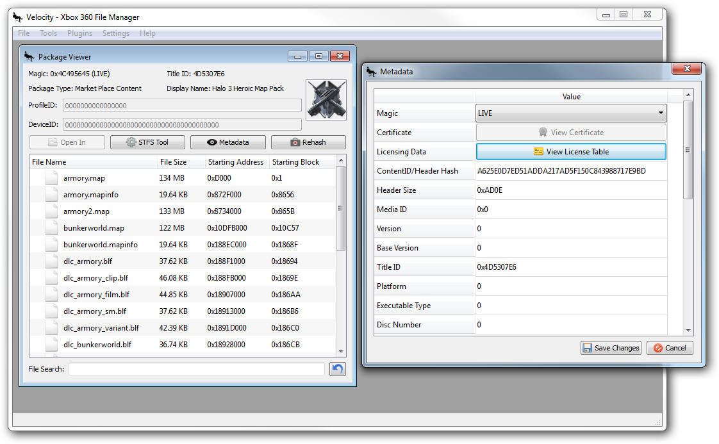Viewport: 719px width, 444px height.
Task: Minimize the Package Viewer window
Action: (x=297, y=56)
